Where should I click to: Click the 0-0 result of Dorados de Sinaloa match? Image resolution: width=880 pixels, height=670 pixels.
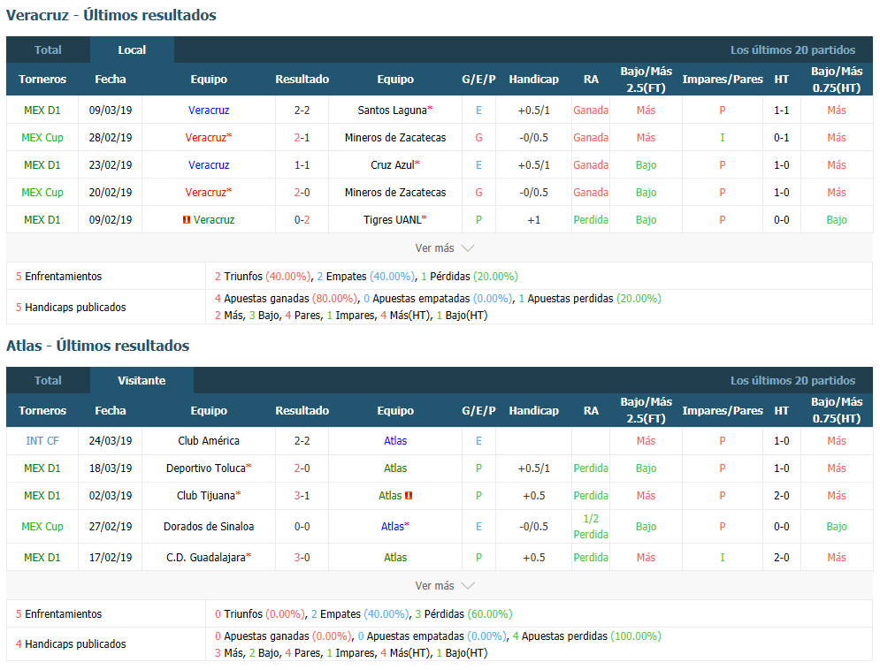click(302, 527)
